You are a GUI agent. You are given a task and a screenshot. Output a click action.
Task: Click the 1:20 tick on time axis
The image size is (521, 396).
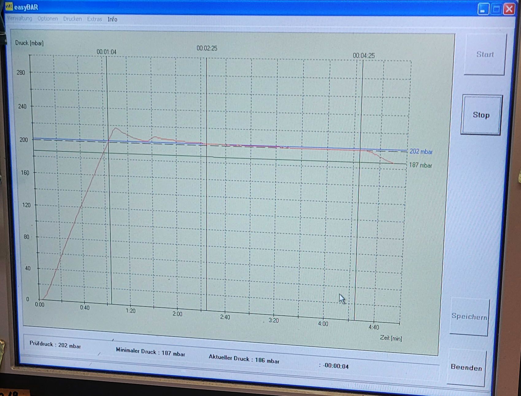[130, 310]
